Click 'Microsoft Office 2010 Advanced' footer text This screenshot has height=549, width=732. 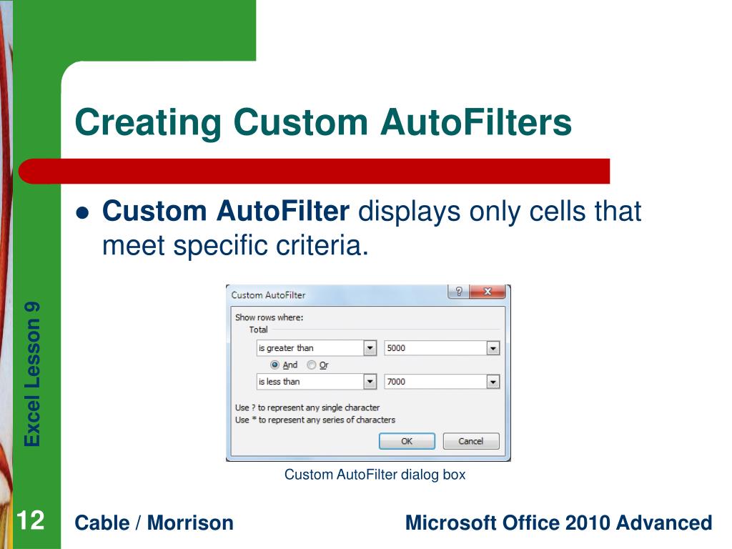(x=558, y=523)
